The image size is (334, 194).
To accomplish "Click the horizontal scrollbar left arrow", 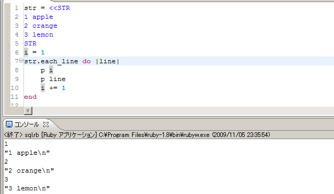I will point(28,111).
